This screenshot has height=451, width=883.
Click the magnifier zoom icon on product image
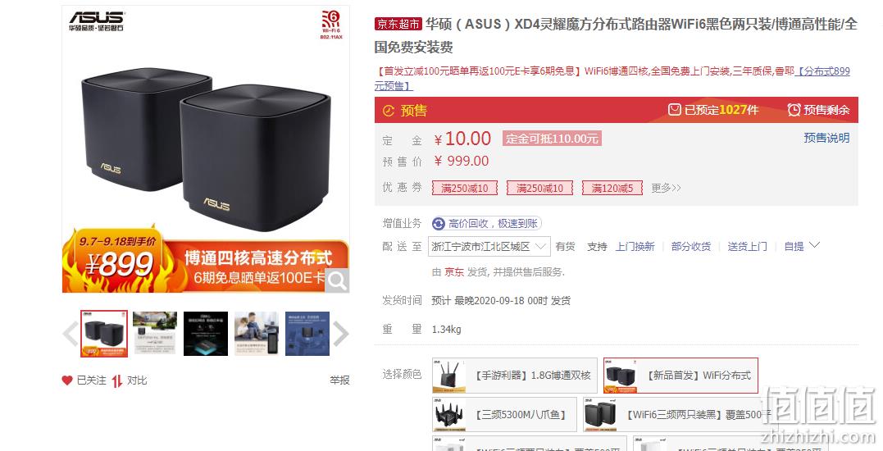pyautogui.click(x=337, y=280)
